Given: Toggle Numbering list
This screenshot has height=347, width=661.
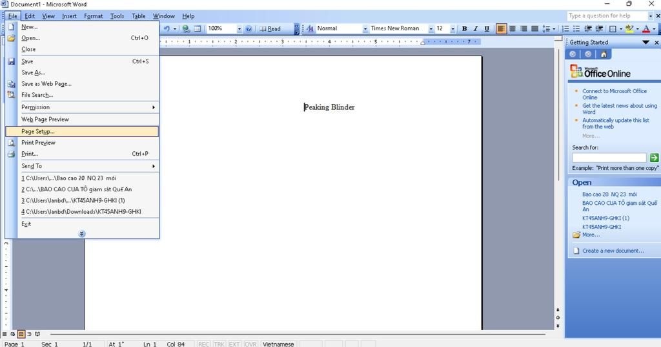Looking at the screenshot, I should 565,28.
